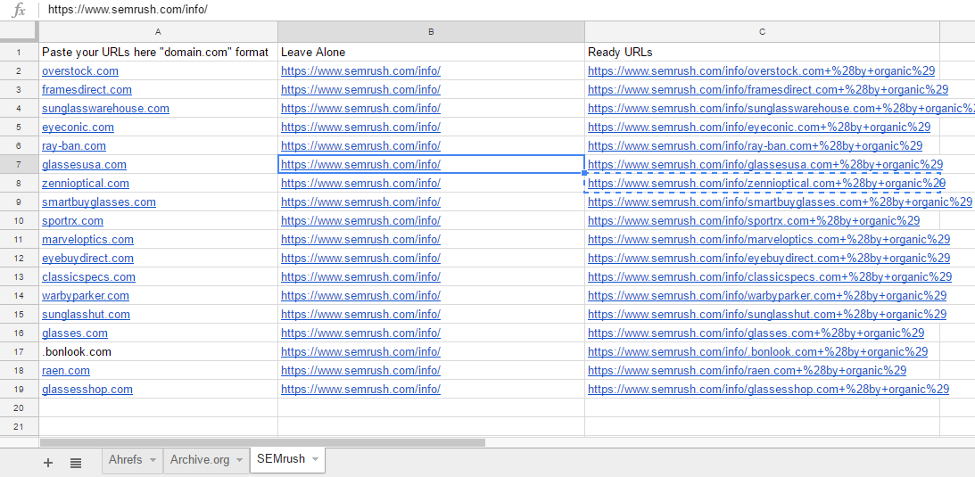Select the 'Ready URLs' header cell
The width and height of the screenshot is (975, 477).
click(x=762, y=53)
